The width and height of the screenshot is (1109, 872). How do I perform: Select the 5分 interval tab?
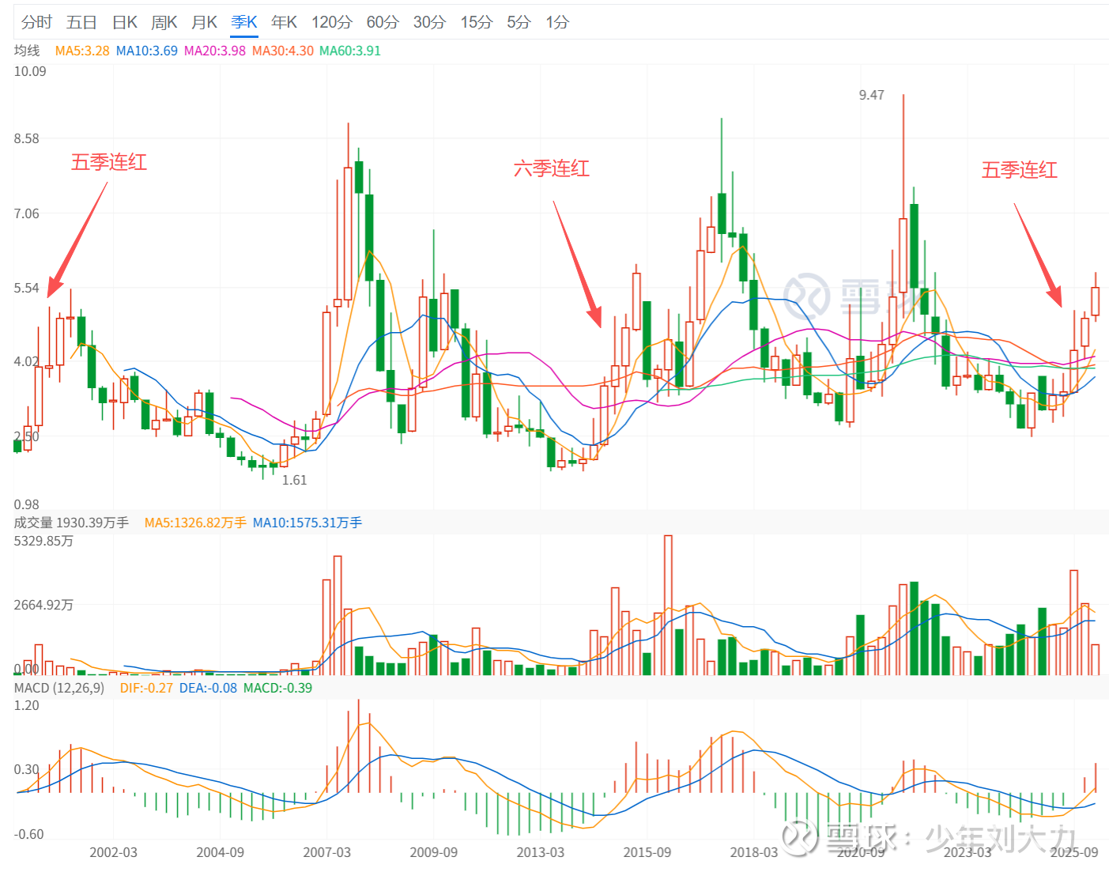pos(519,22)
